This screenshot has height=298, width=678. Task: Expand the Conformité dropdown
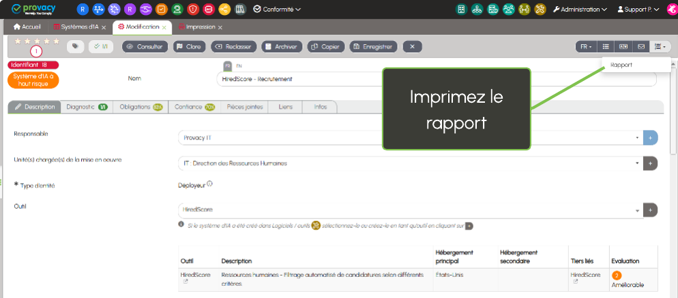(x=276, y=10)
